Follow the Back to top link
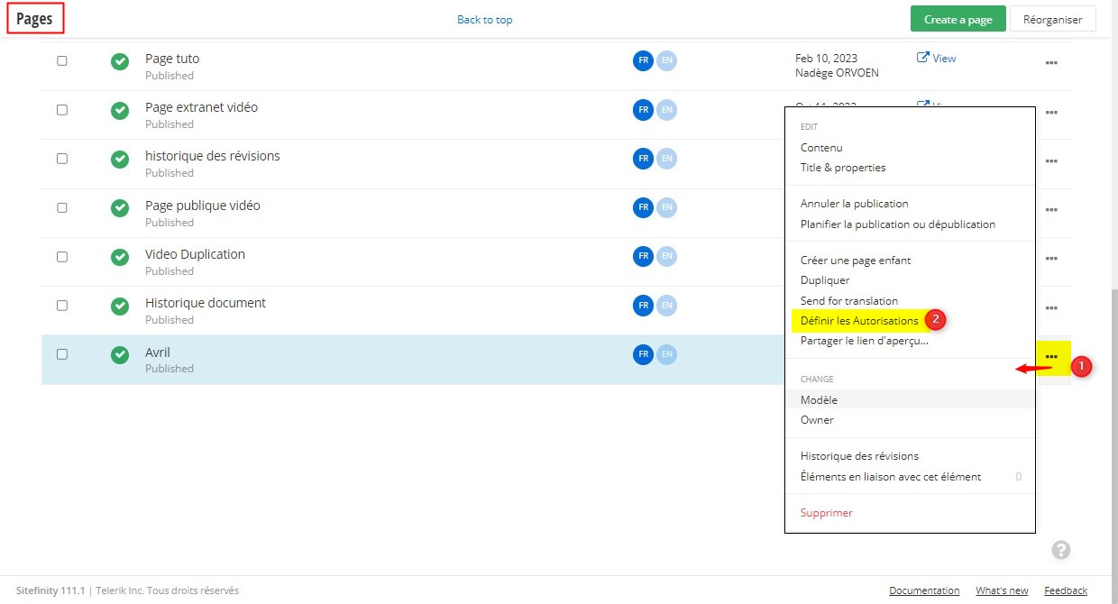This screenshot has width=1118, height=604. pos(484,20)
